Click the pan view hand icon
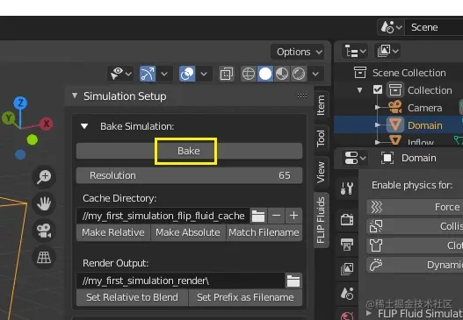This screenshot has height=320, width=463. (44, 203)
